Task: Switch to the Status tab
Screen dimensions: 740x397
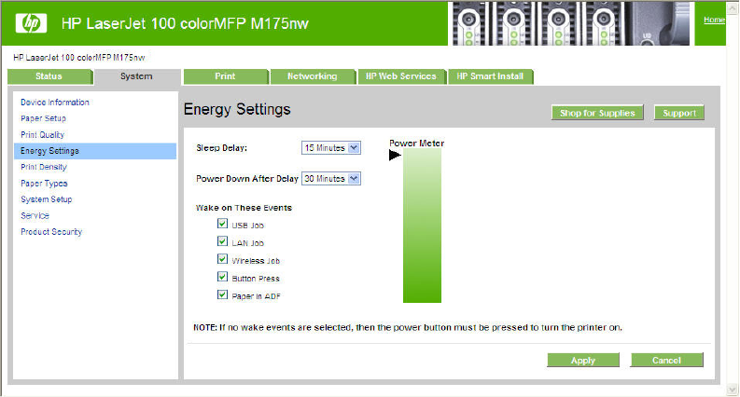Action: (x=49, y=76)
